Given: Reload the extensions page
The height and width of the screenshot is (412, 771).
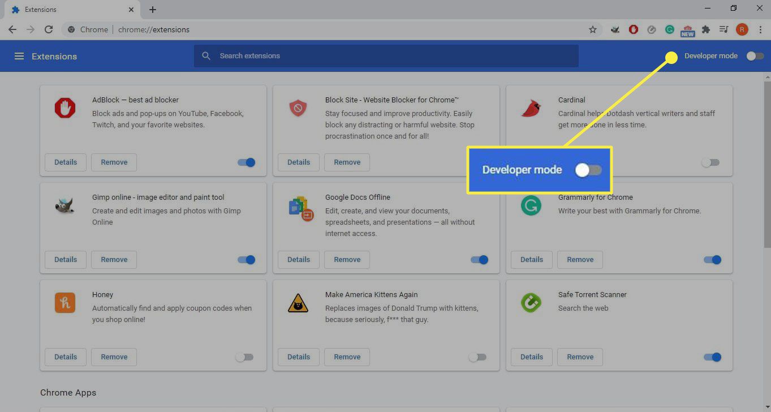Looking at the screenshot, I should tap(49, 29).
